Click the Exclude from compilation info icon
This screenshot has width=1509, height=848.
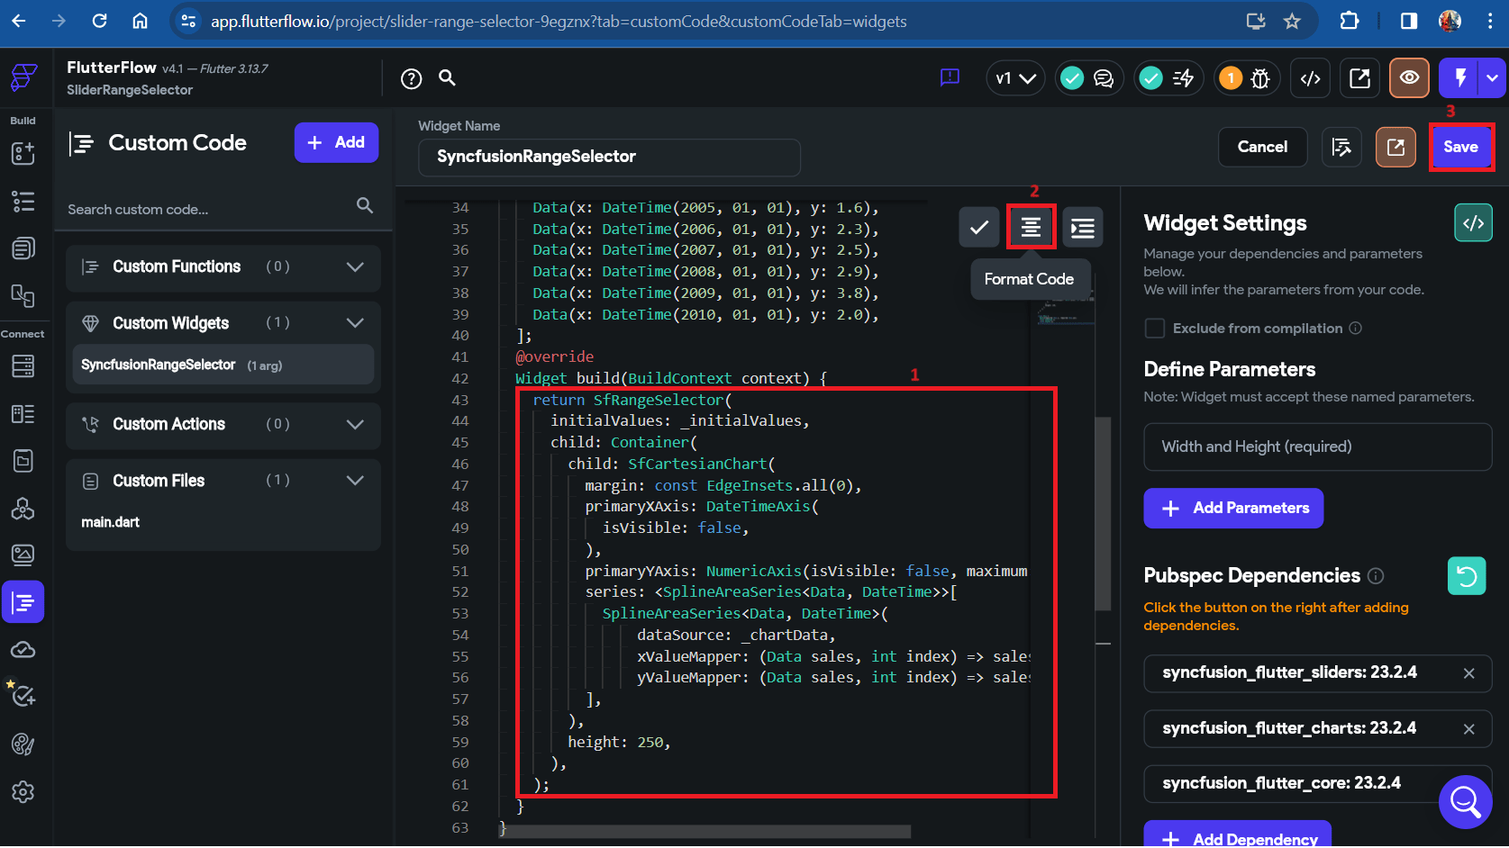pos(1355,329)
